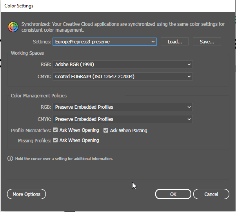The width and height of the screenshot is (236, 212).
Task: Click the 'Hold the cursor over a setting' hint
Action: coord(64,159)
